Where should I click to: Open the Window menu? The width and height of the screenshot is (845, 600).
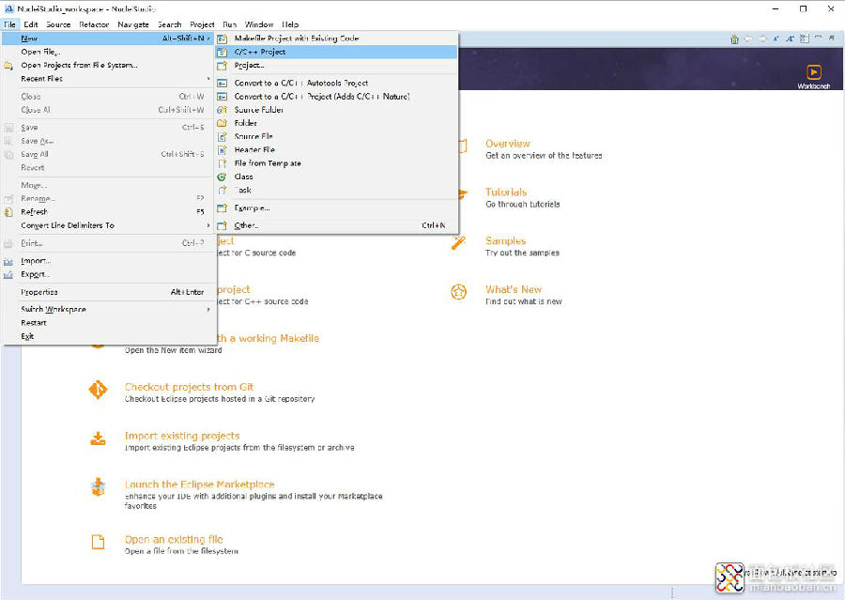[259, 24]
